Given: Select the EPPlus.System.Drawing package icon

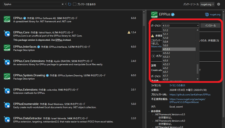Looking at the screenshot, I should click(7, 76).
